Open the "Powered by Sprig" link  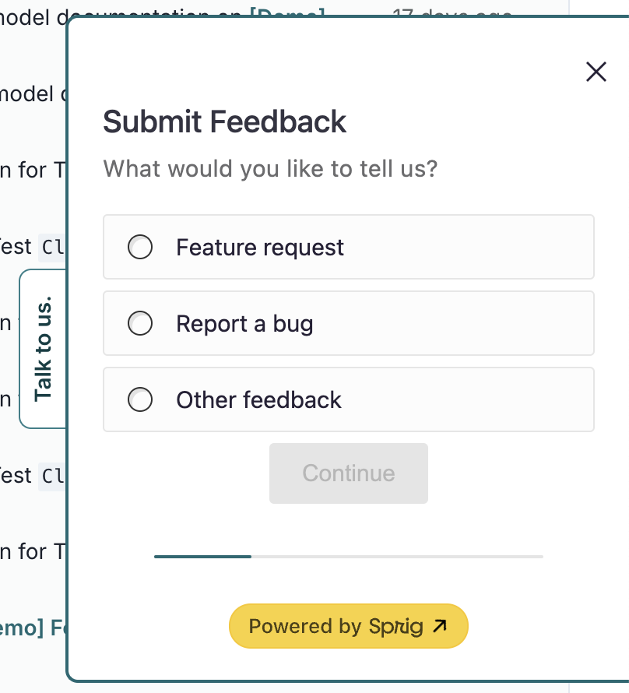coord(348,625)
